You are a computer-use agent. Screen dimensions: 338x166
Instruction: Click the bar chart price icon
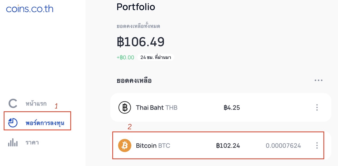point(13,142)
